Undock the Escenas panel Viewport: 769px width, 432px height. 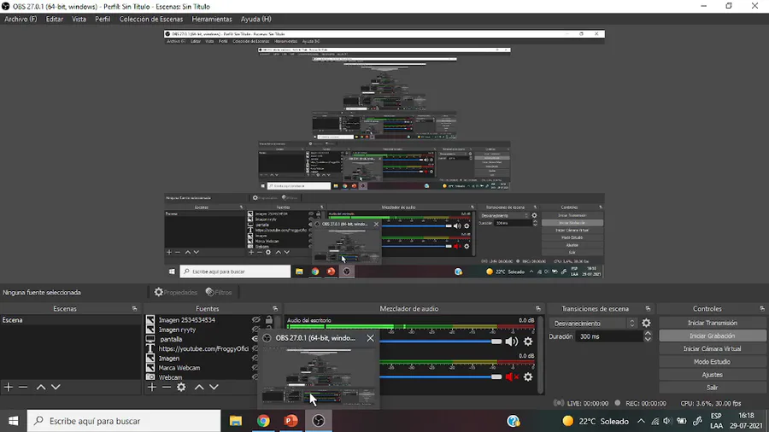click(x=134, y=309)
